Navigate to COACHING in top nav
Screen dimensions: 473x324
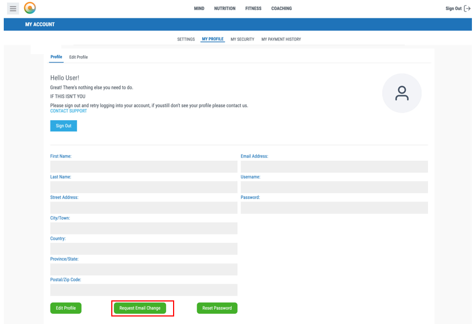[x=282, y=9]
